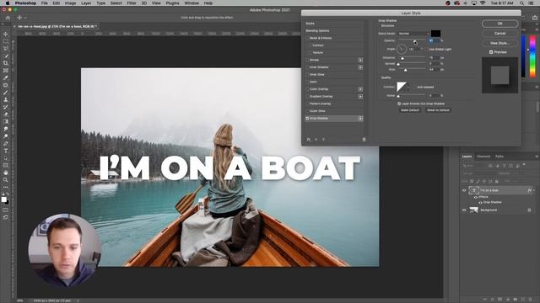Click the black shadow color swatch
Viewport: 540px width, 303px height.
click(x=435, y=34)
